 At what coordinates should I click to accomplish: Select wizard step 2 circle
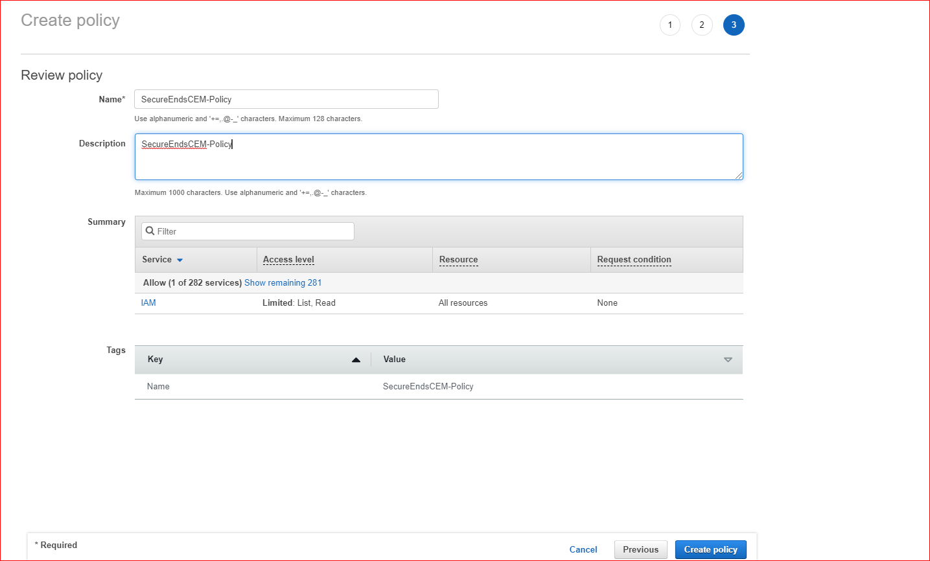tap(702, 25)
